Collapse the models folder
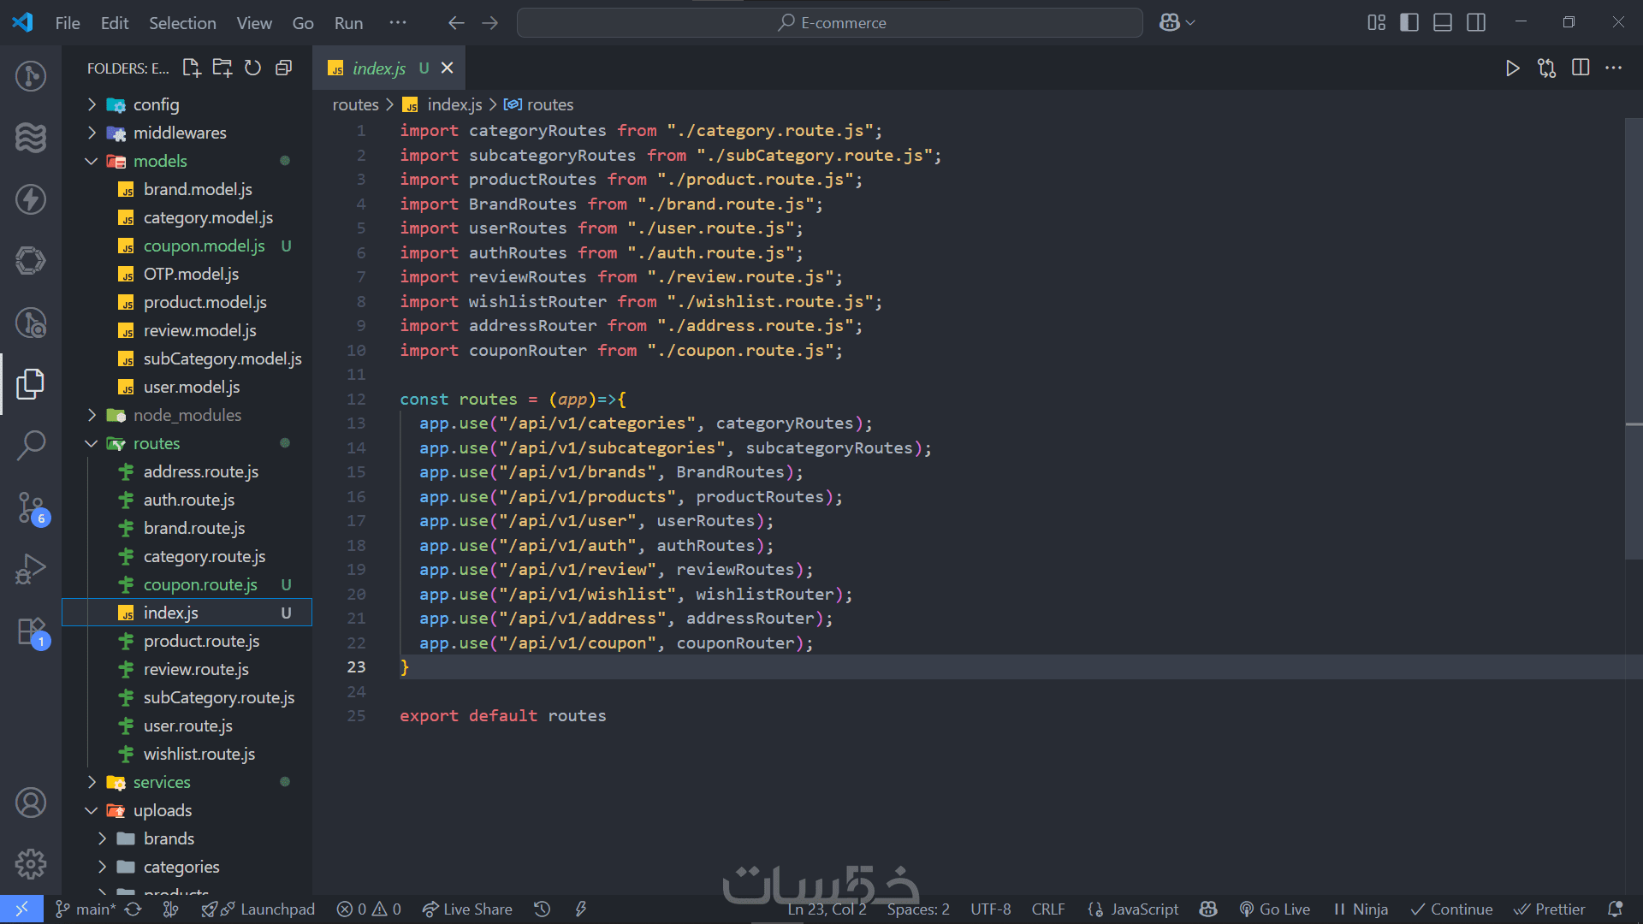The image size is (1643, 924). [x=160, y=161]
